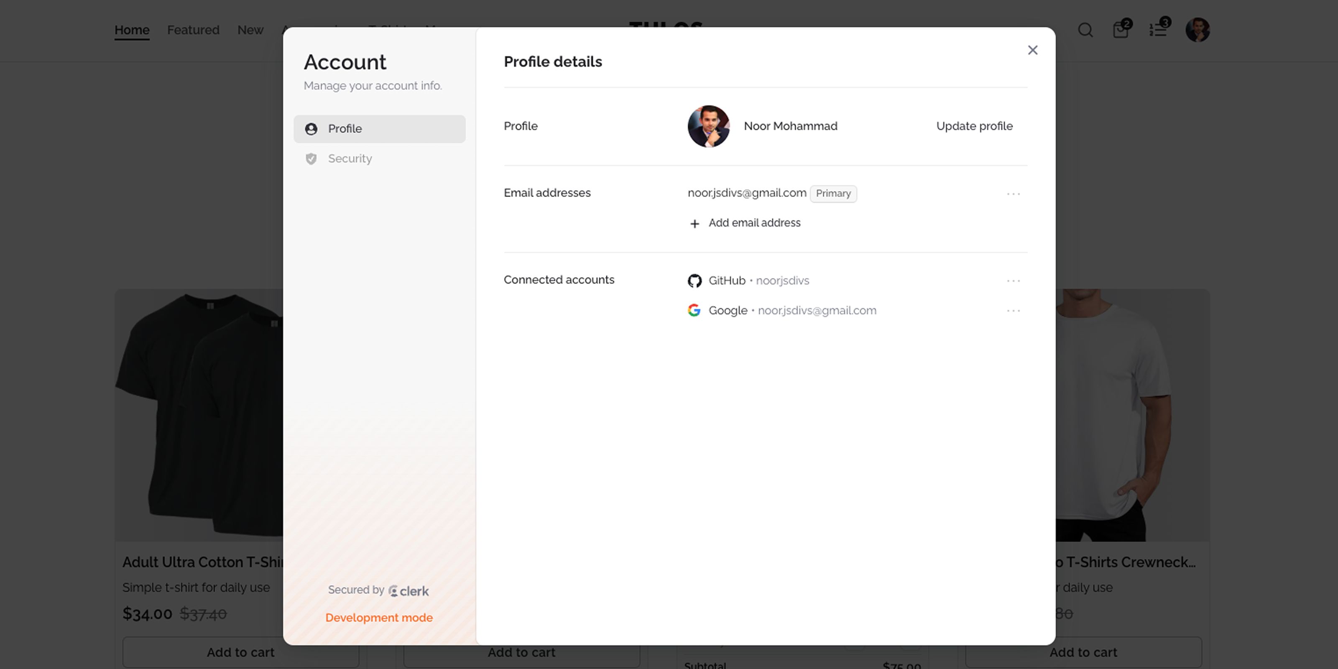The height and width of the screenshot is (669, 1338).
Task: Go to the Home nav link
Action: click(x=132, y=30)
